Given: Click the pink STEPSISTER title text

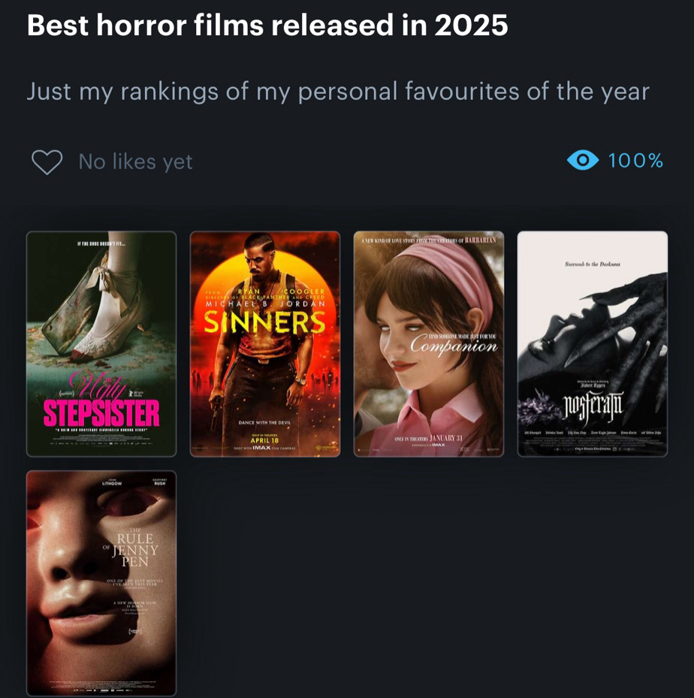Looking at the screenshot, I should [x=101, y=413].
